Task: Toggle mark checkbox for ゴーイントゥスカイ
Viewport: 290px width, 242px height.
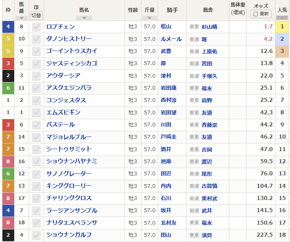Action: tap(36, 51)
